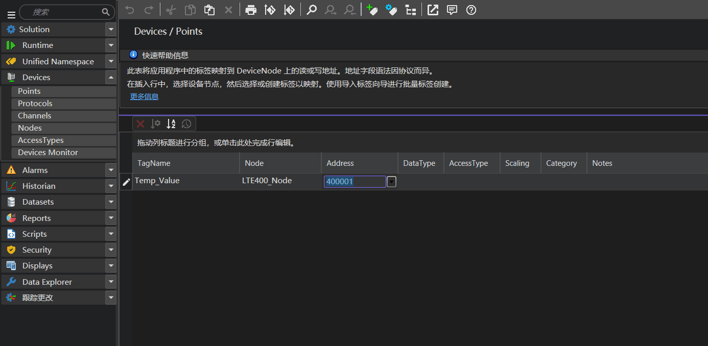Open Devices Monitor item
Screen dimensions: 708x346
[64, 153]
